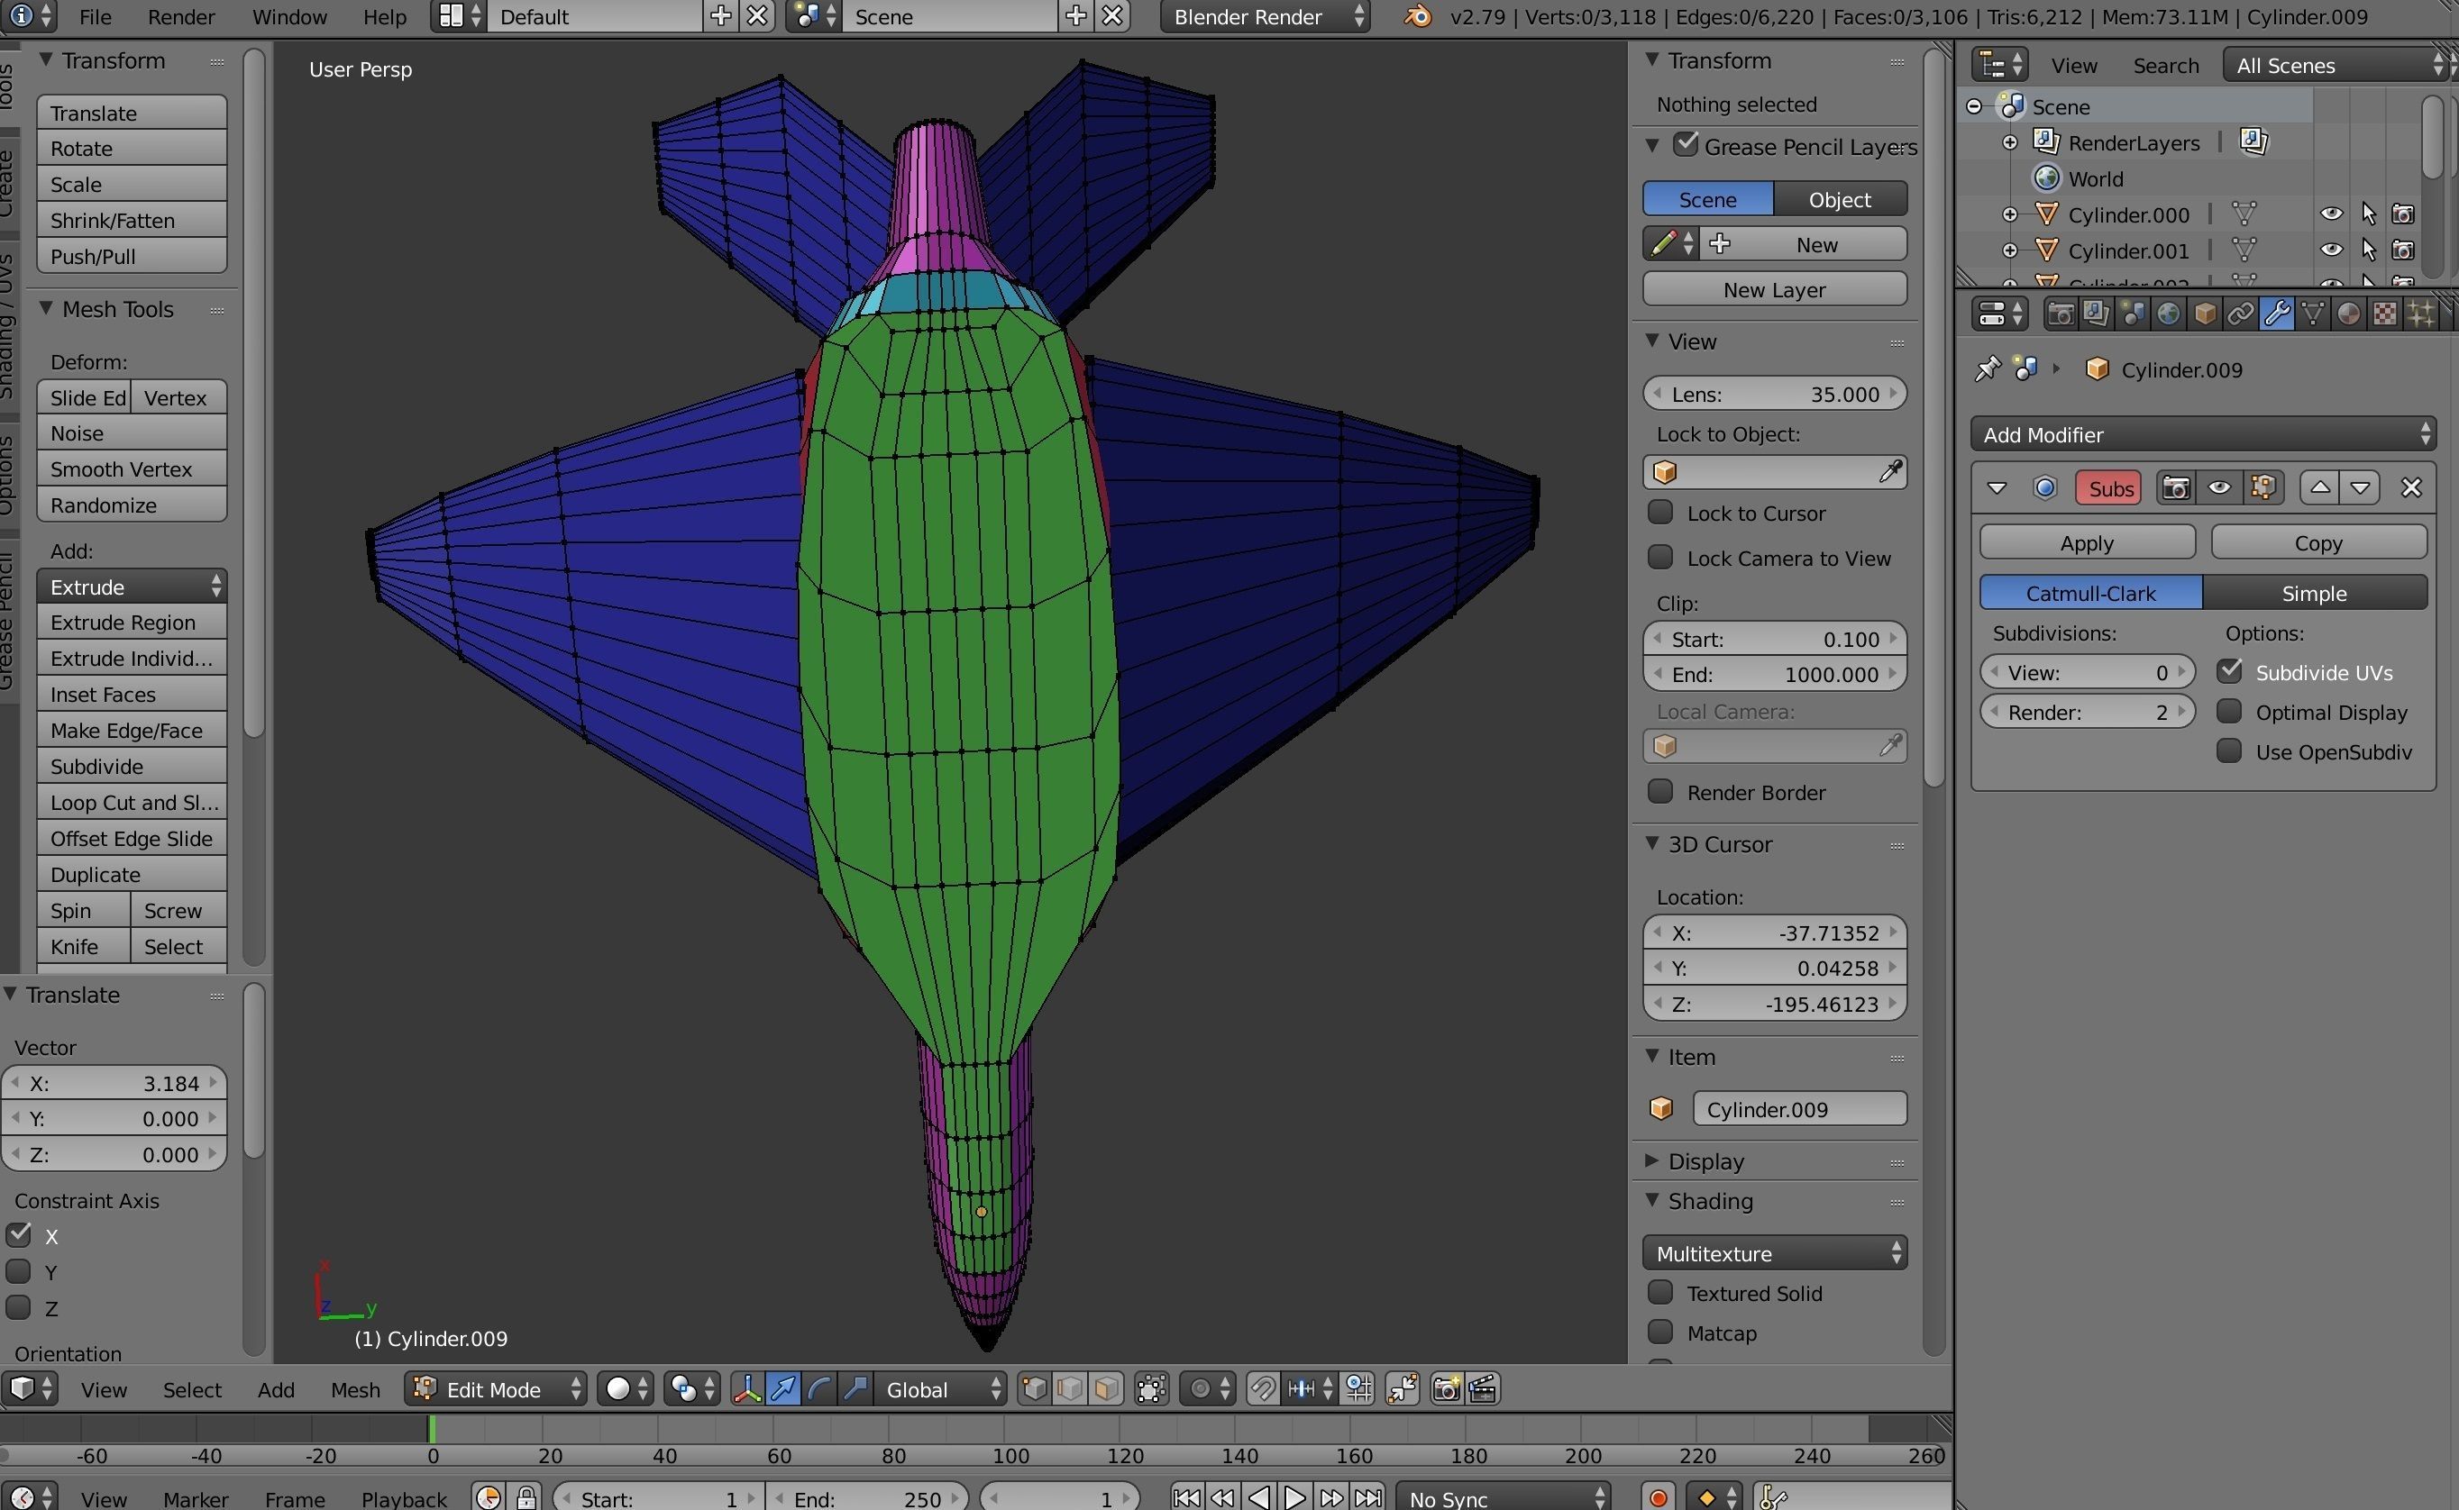Start a render with the camera icon
This screenshot has width=2459, height=1510.
pos(1445,1388)
